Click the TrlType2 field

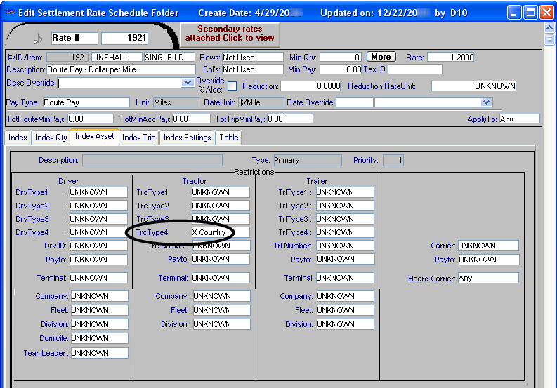345,206
